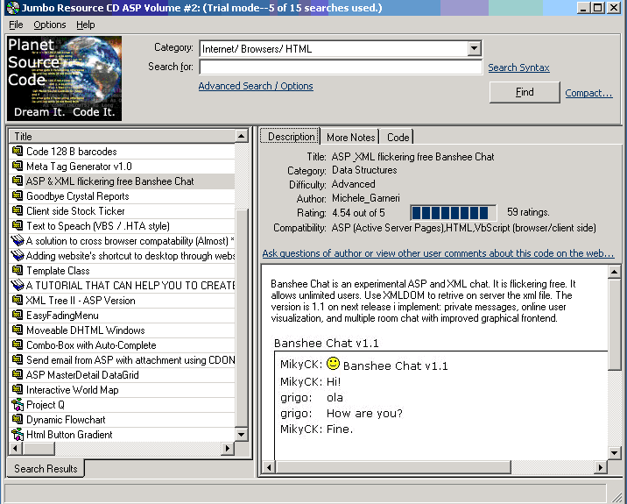
Task: Click the icon beside Combo-Box with Auto-Complete
Action: point(18,344)
